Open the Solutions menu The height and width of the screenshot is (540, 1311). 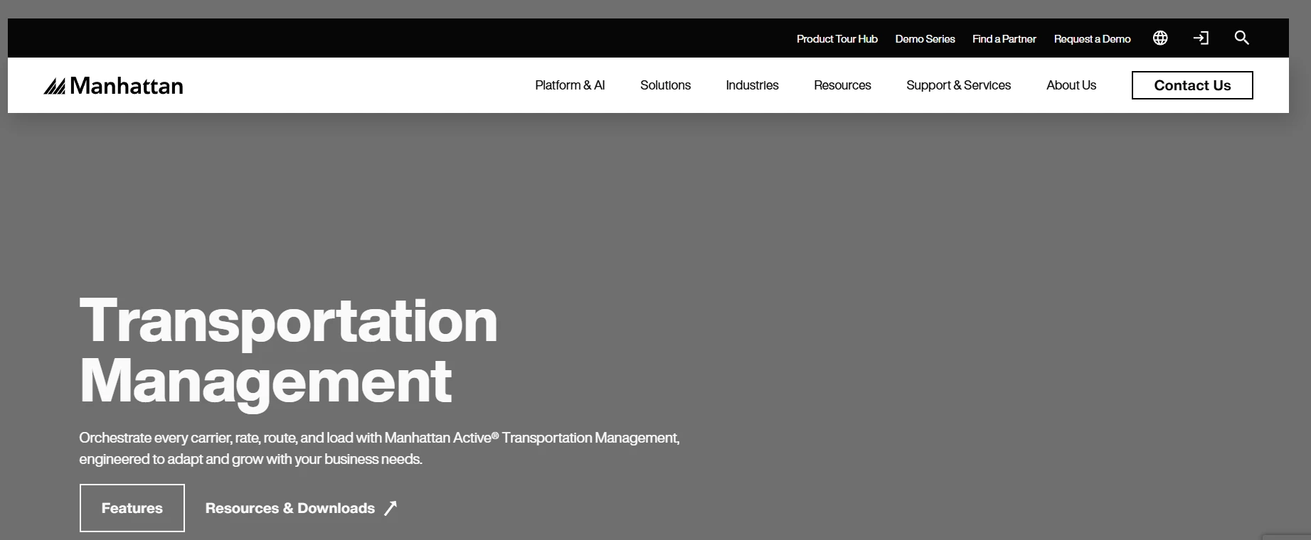665,85
